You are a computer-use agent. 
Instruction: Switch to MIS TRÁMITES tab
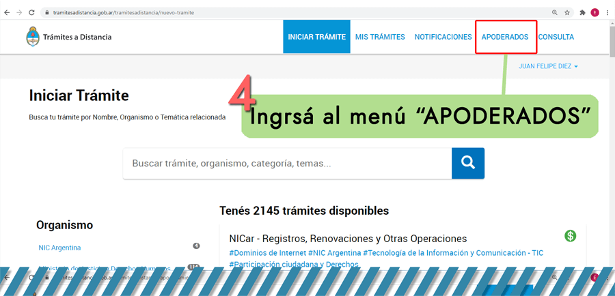tap(380, 37)
